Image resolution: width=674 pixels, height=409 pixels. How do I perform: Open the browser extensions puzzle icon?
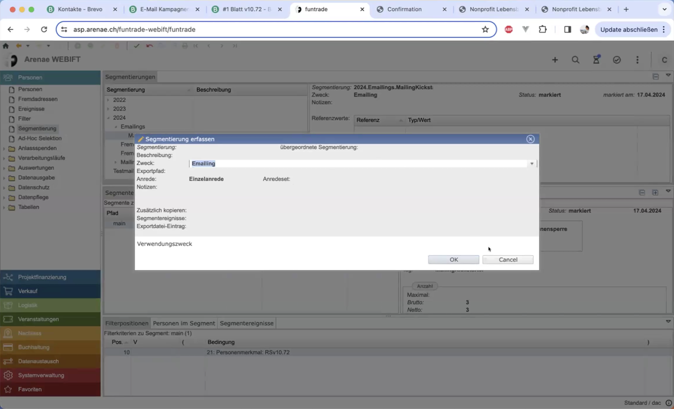[543, 29]
